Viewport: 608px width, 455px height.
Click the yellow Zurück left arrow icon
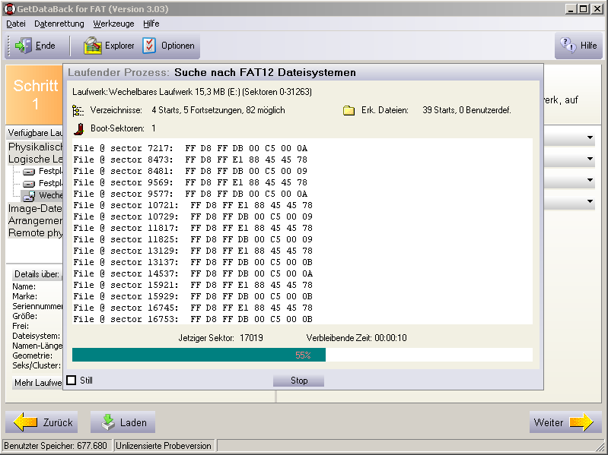26,422
